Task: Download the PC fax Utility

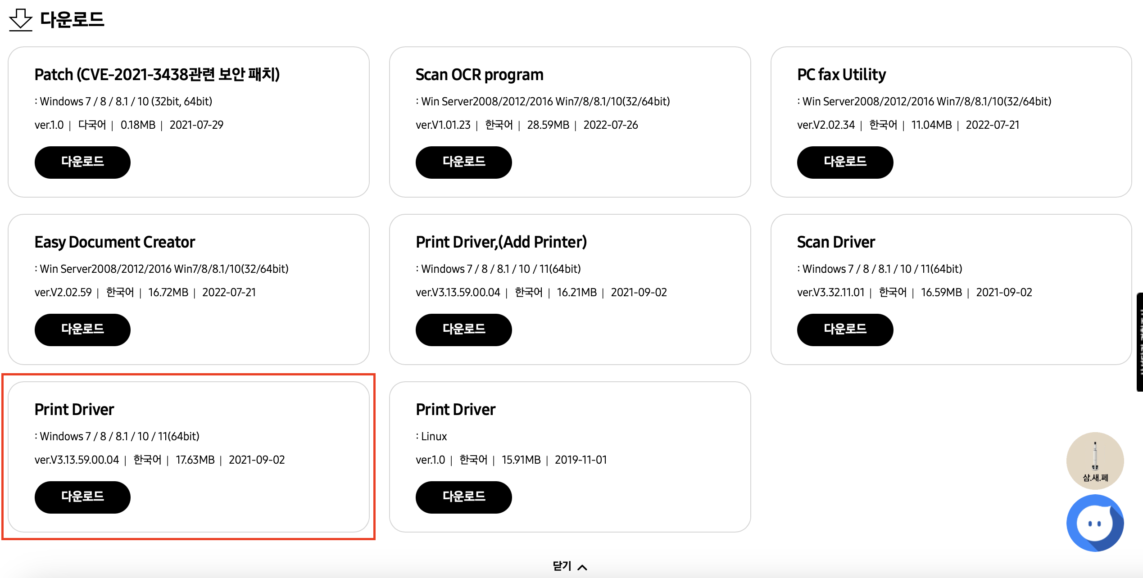Action: click(x=844, y=162)
